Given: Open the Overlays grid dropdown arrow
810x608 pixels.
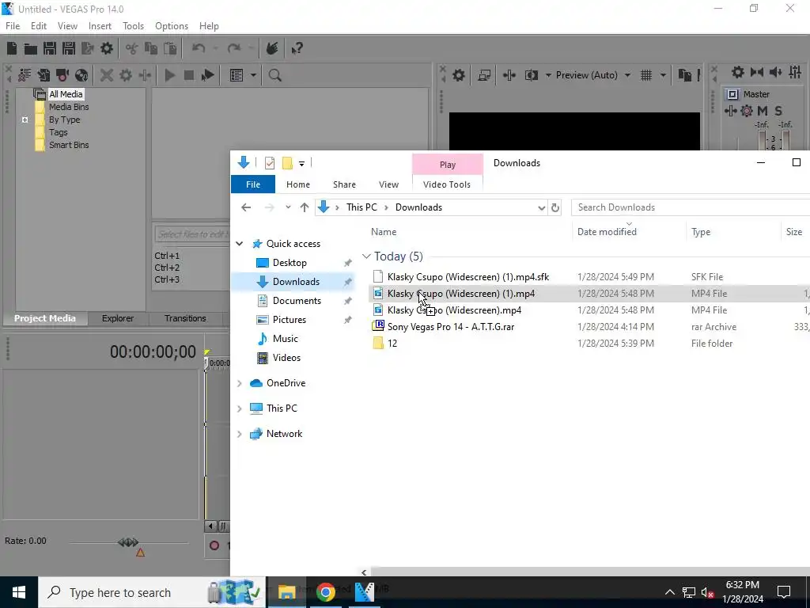Looking at the screenshot, I should point(663,75).
